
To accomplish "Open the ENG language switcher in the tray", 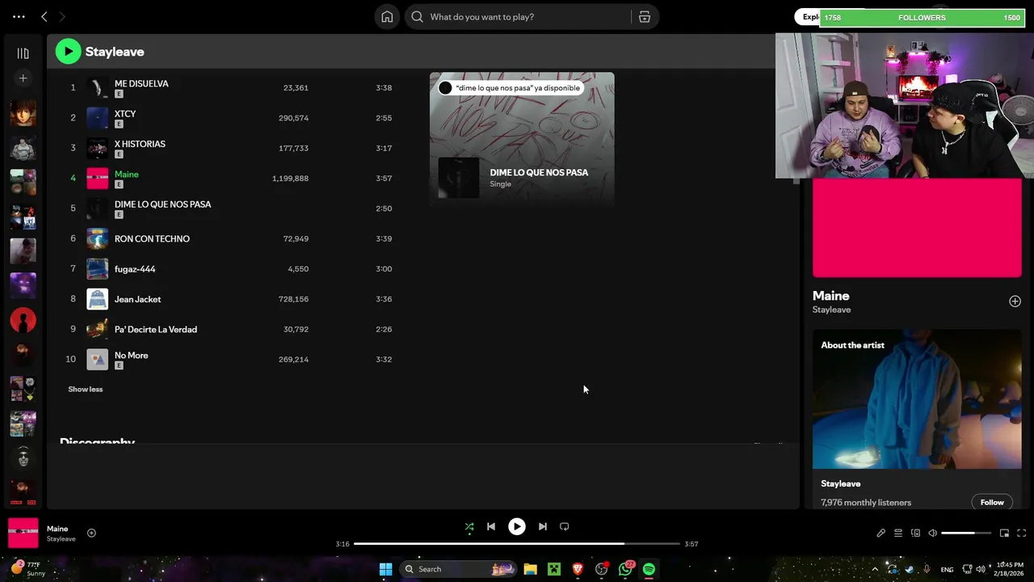I will (947, 570).
